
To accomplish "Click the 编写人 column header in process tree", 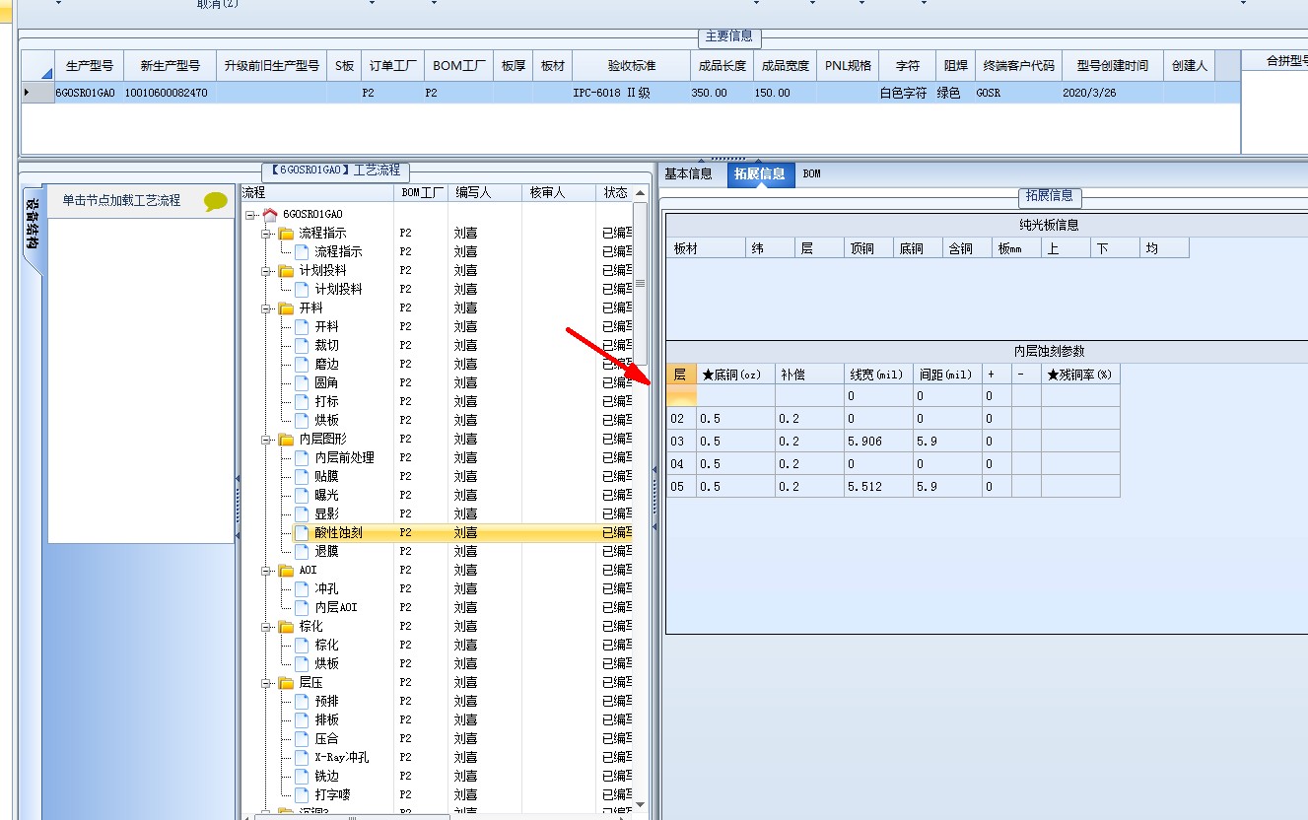I will click(485, 193).
